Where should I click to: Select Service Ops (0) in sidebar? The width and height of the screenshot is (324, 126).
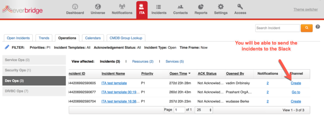pyautogui.click(x=34, y=60)
